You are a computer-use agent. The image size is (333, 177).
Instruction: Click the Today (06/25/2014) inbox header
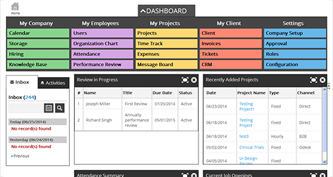(x=37, y=122)
